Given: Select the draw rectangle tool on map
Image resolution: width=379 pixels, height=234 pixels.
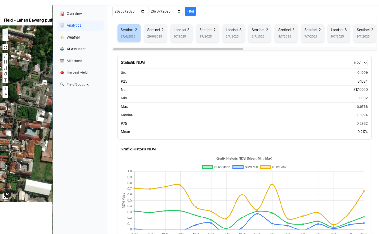Looking at the screenshot, I should (6, 62).
